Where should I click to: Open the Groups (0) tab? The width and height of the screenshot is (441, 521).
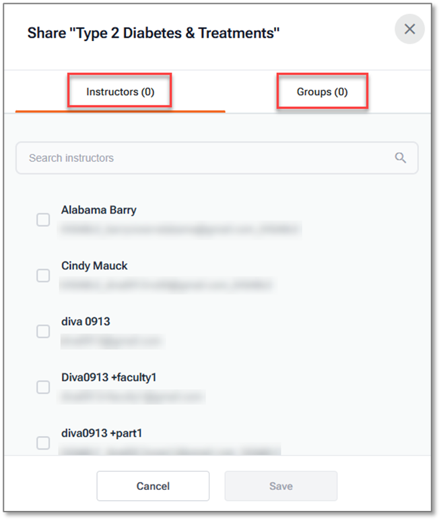(322, 92)
